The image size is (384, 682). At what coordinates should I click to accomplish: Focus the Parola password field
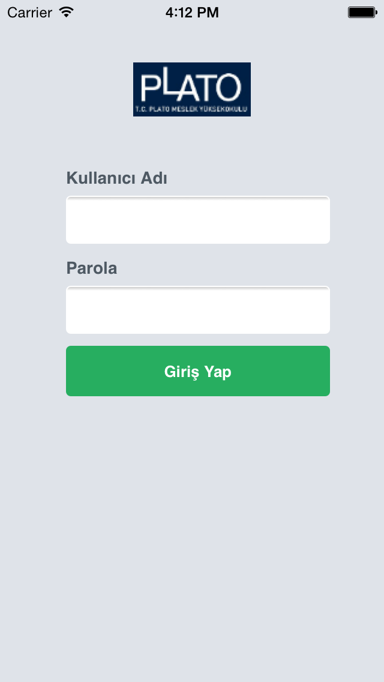click(198, 310)
